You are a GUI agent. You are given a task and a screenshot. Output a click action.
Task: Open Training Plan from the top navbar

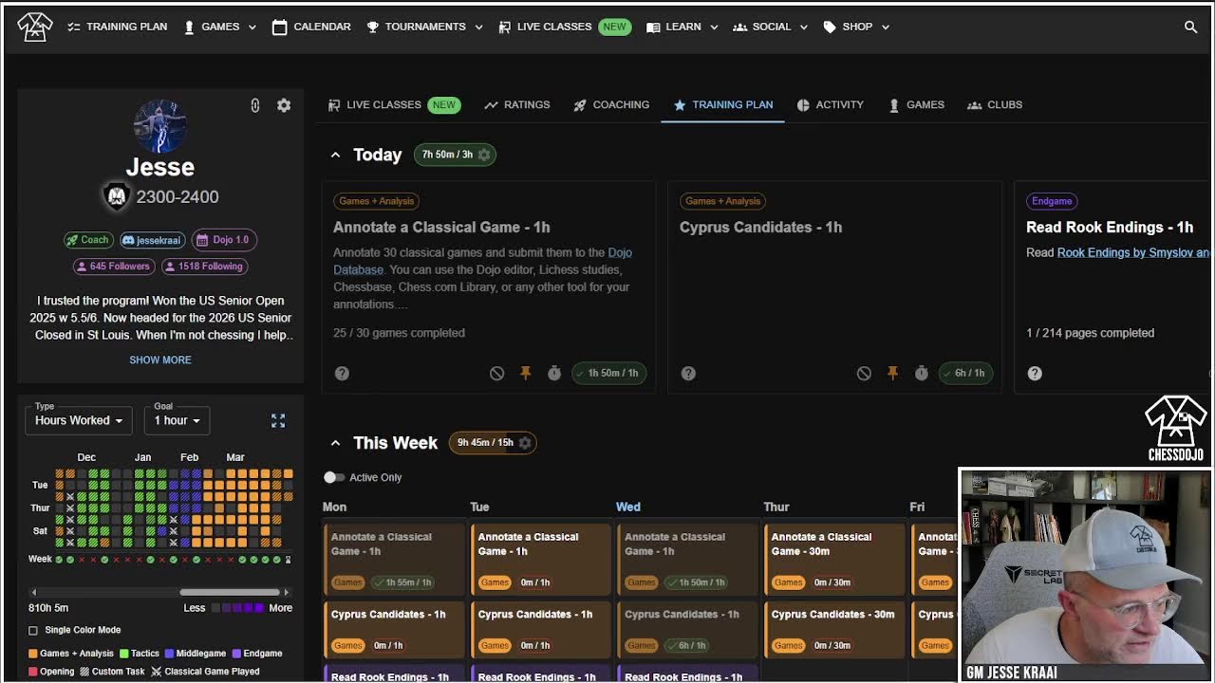(x=118, y=27)
